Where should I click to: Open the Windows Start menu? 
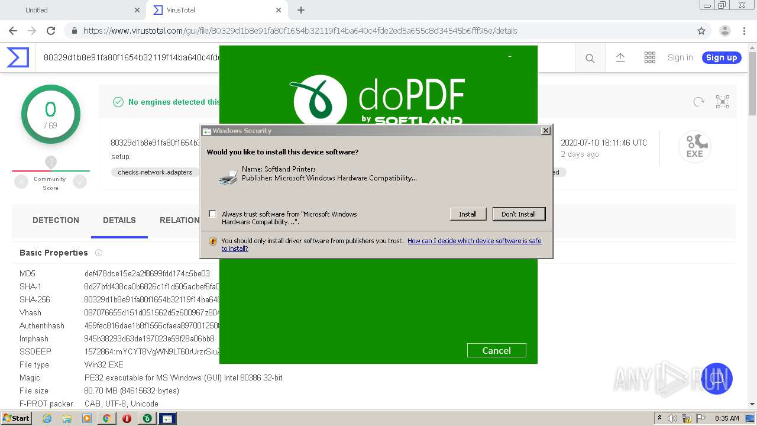coord(17,418)
